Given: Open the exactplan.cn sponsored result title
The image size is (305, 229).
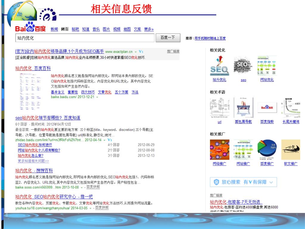Looking at the screenshot, I should (x=60, y=51).
